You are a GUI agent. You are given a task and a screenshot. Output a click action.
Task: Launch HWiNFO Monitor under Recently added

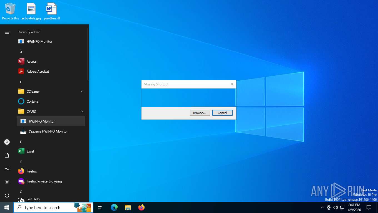tap(51, 41)
